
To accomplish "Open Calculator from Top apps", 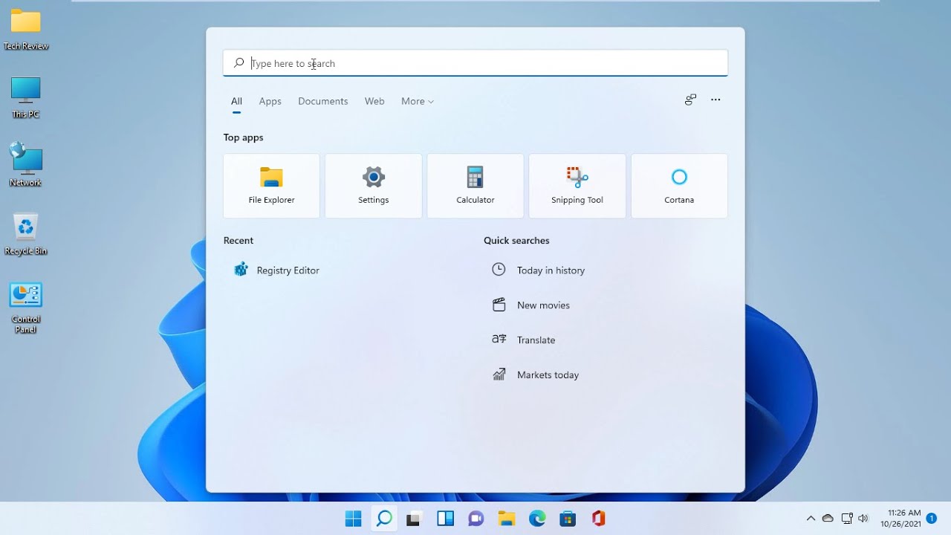I will tap(475, 186).
